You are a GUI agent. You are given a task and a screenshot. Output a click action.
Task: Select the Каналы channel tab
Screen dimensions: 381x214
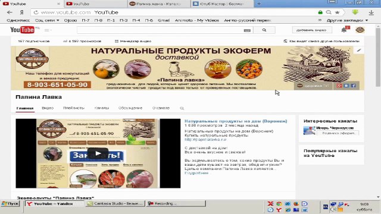[x=102, y=108]
